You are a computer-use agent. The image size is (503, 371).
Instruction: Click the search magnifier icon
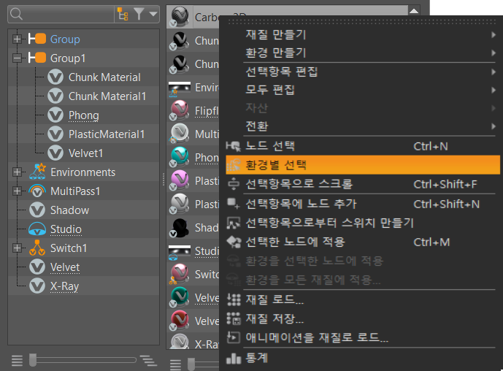click(x=16, y=14)
